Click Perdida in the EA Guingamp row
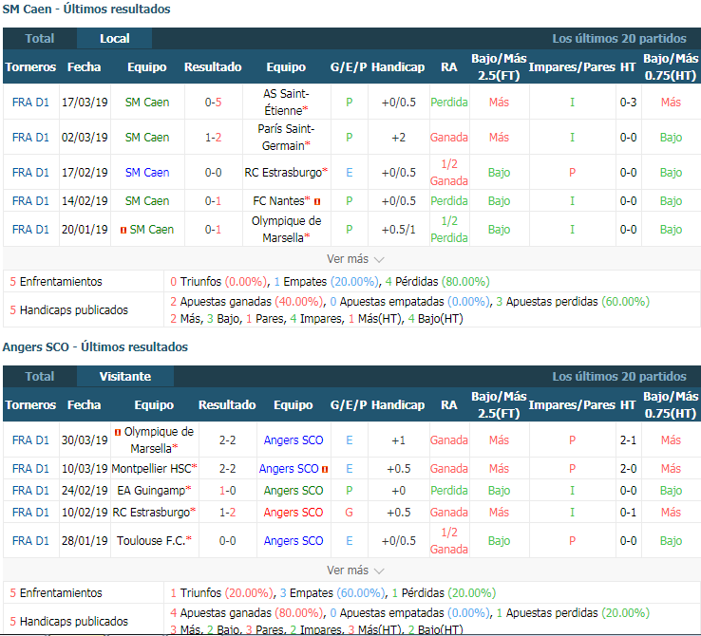This screenshot has height=636, width=701. [x=449, y=491]
